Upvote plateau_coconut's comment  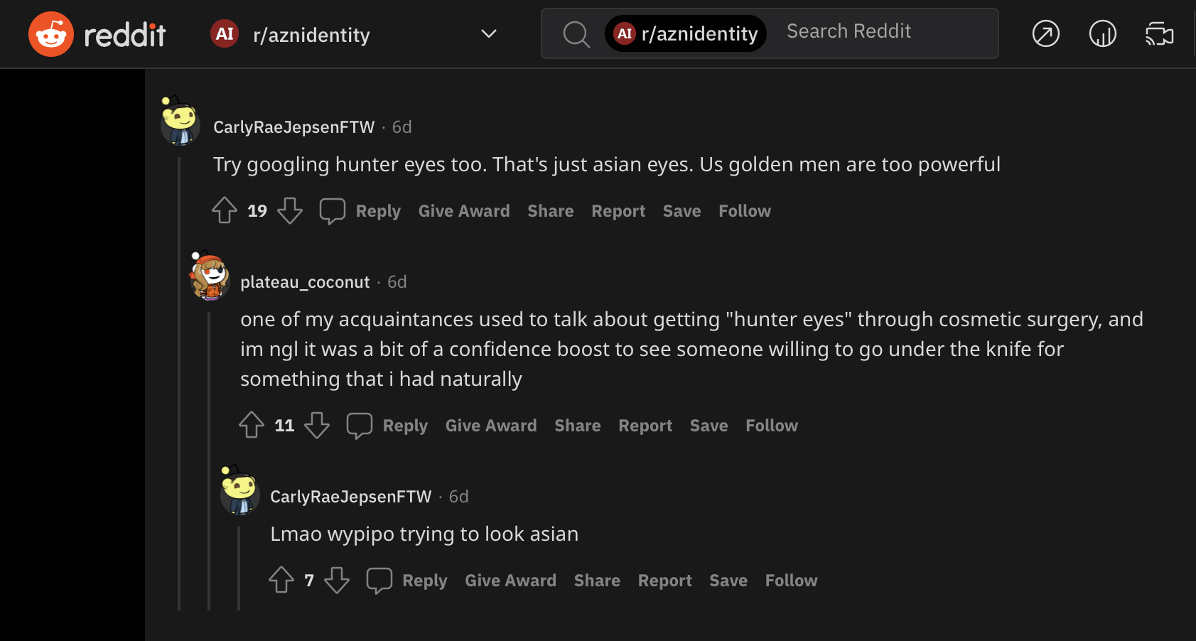click(252, 425)
